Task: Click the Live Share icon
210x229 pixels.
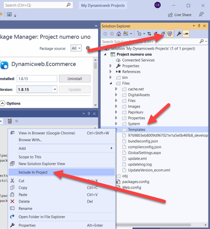Action: point(171,14)
